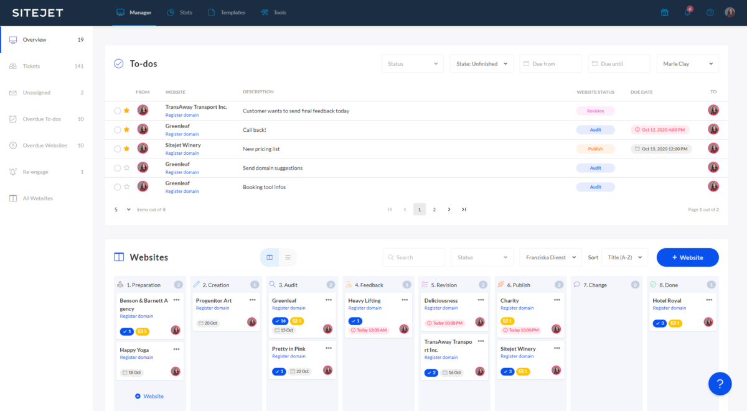Click 'Register domain' under Hotel Royal
This screenshot has width=747, height=411.
pyautogui.click(x=669, y=308)
